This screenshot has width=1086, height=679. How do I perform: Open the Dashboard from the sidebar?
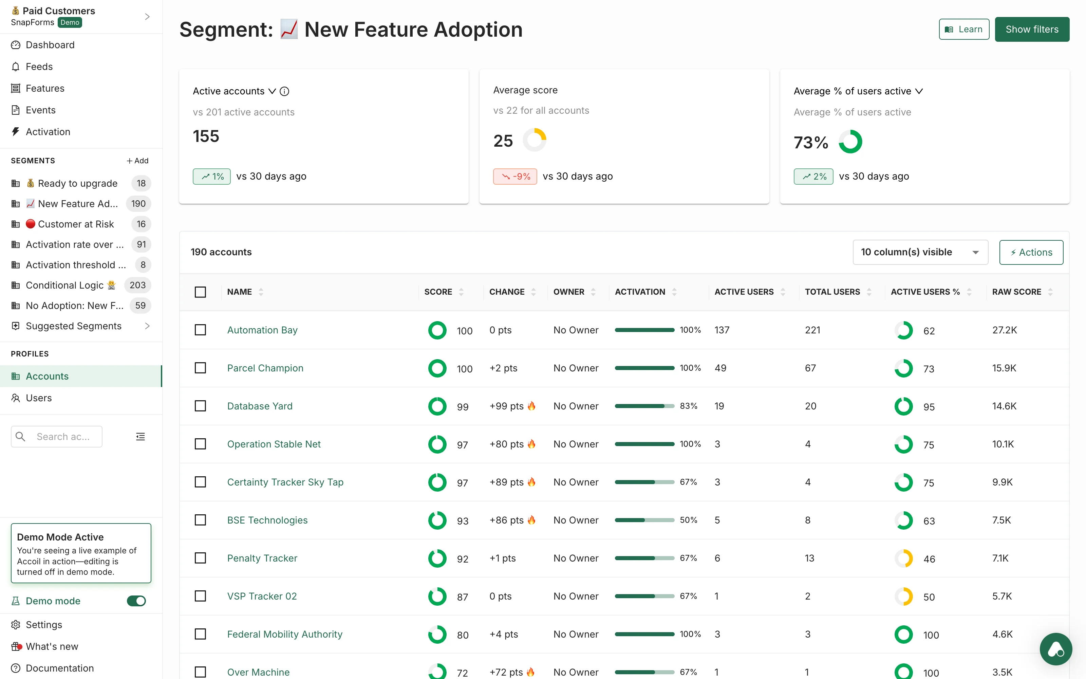click(49, 45)
